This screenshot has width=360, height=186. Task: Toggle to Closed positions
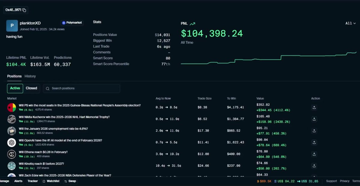pos(31,88)
